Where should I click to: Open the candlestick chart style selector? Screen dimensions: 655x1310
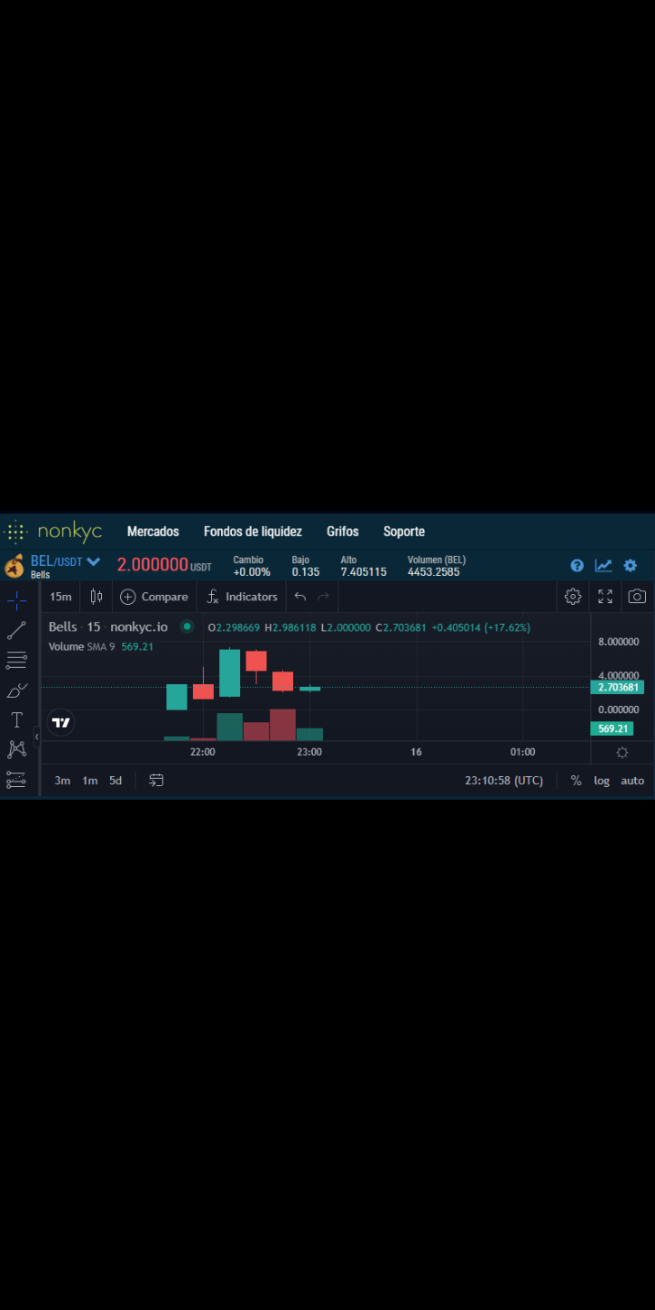point(96,597)
